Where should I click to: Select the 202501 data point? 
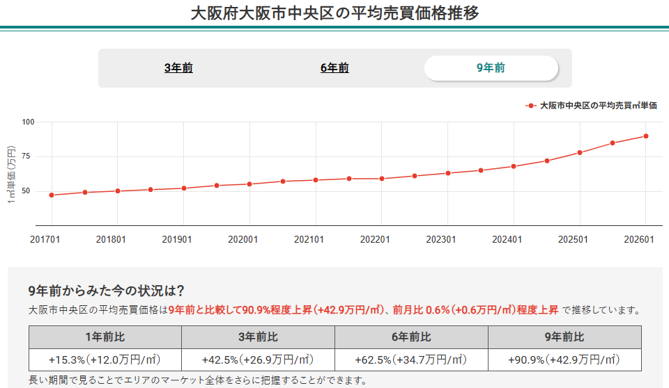click(580, 152)
